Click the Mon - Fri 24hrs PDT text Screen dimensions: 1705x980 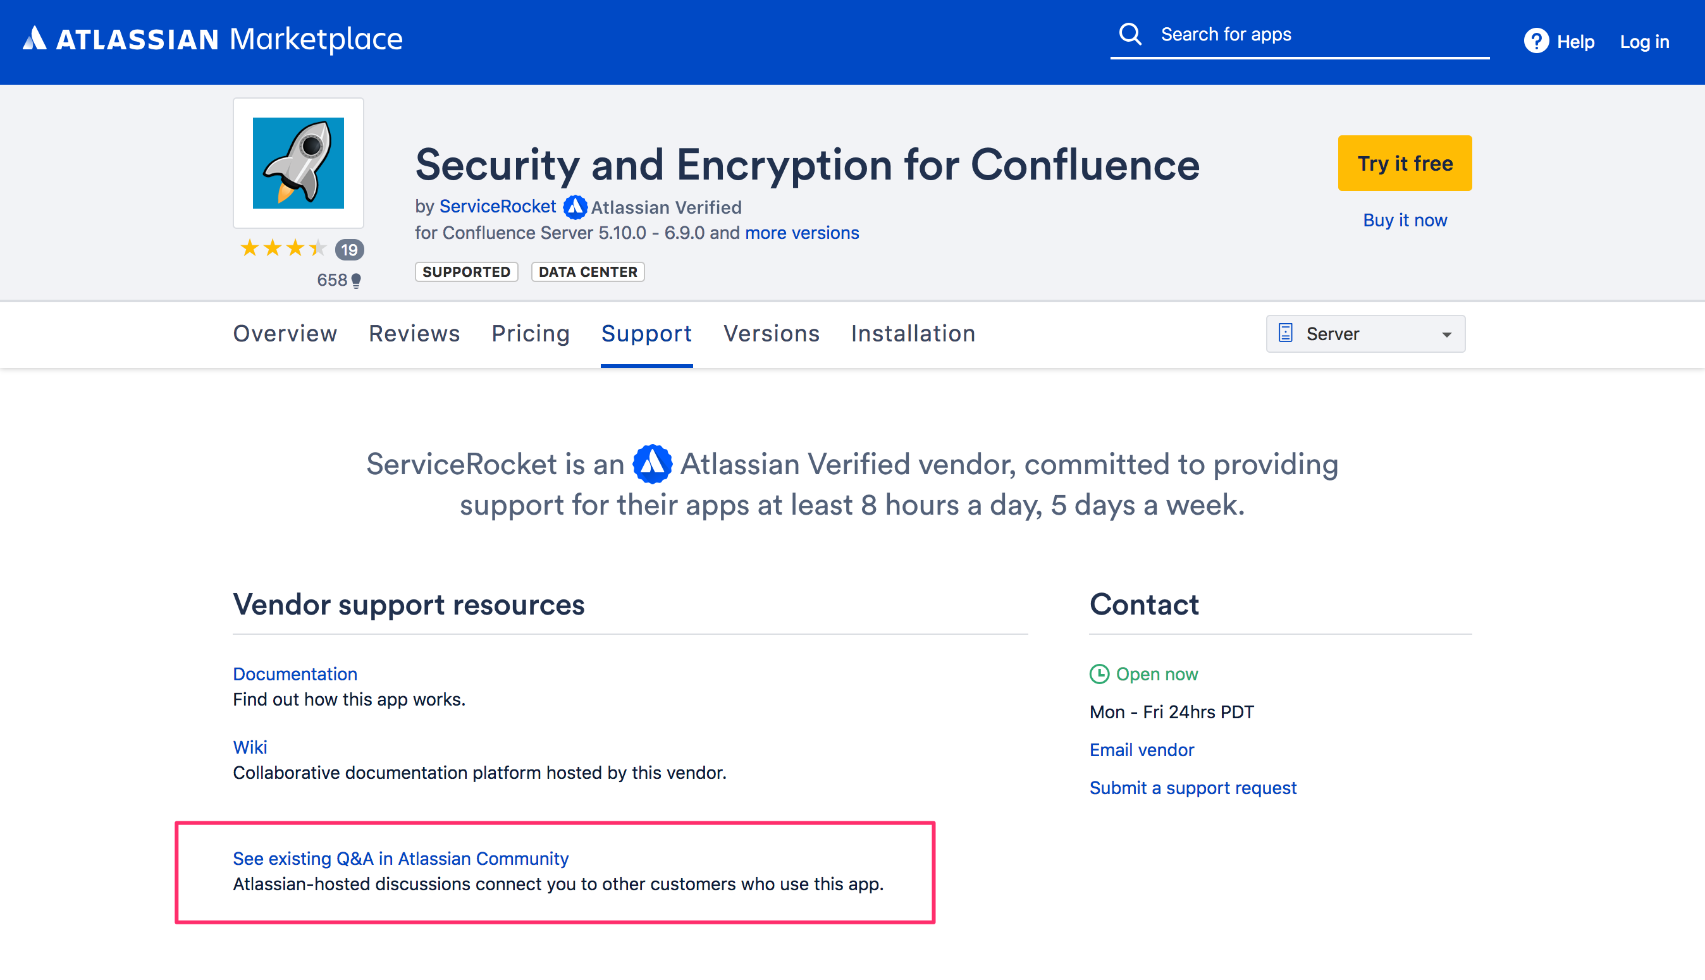pos(1171,711)
